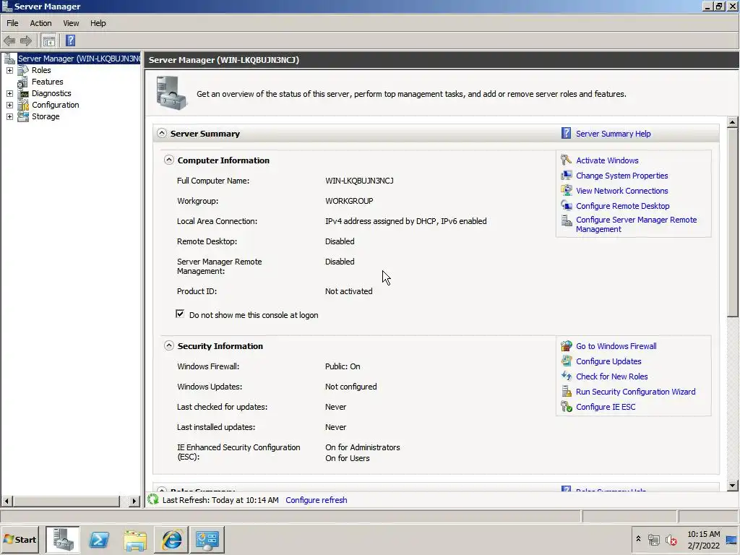This screenshot has height=555, width=740.
Task: Open the Activate Windows link
Action: 607,160
